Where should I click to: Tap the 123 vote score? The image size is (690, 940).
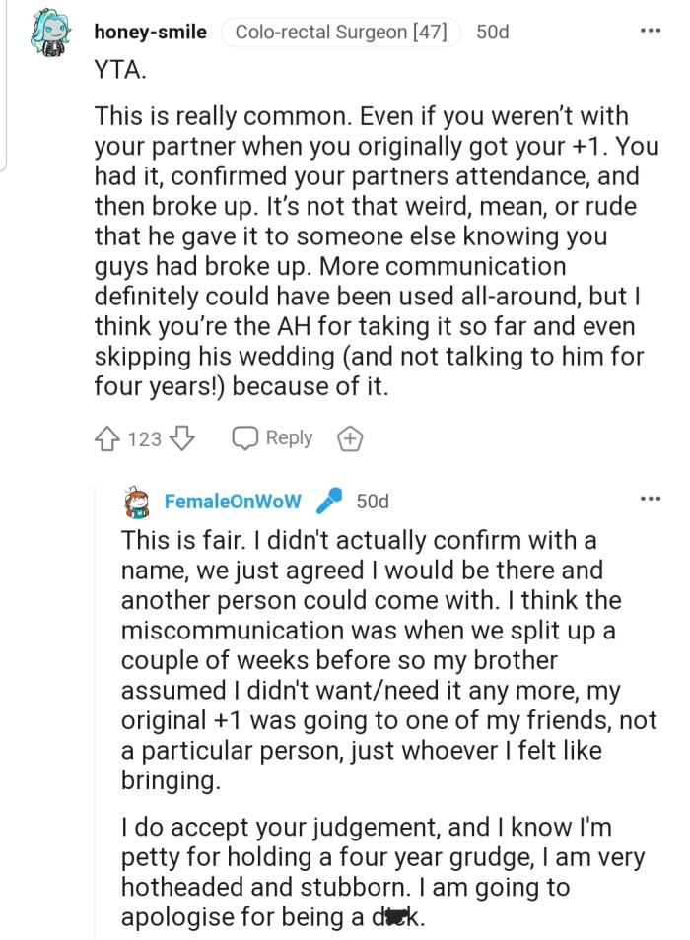pyautogui.click(x=145, y=439)
